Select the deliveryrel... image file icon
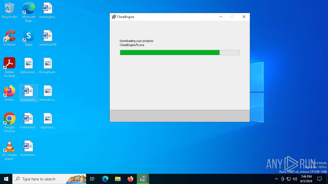The image size is (328, 184). (x=28, y=66)
